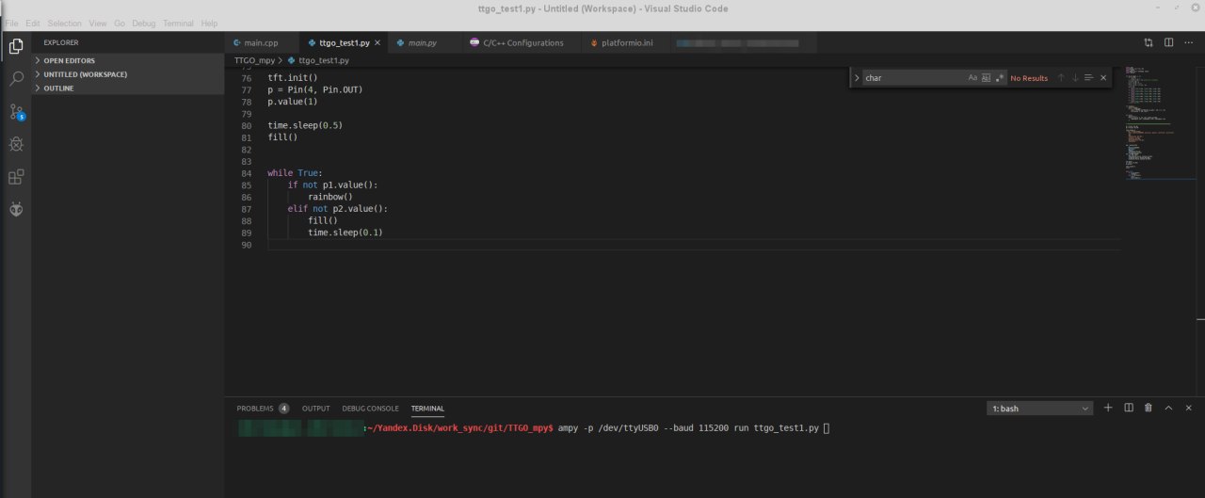The height and width of the screenshot is (498, 1205).
Task: Open the editor More Actions ellipsis
Action: tap(1188, 42)
